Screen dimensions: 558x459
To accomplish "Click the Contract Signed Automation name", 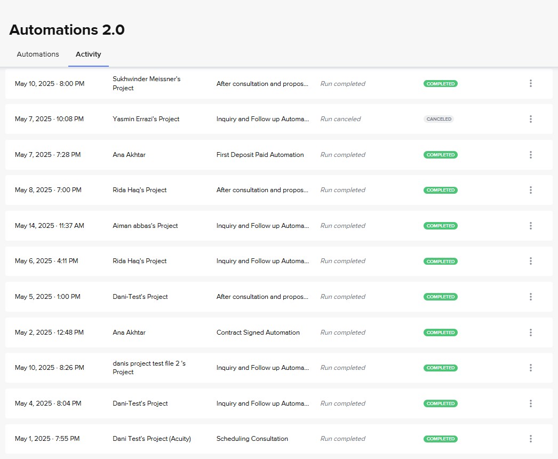I will pos(258,333).
